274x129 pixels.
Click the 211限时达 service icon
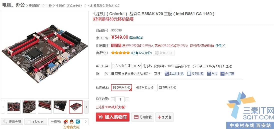(x=167, y=74)
